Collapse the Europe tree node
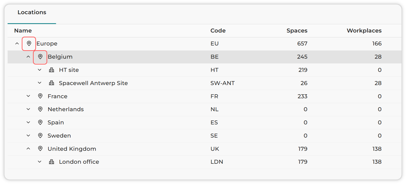Viewport: 406px width, 184px height. coord(17,43)
